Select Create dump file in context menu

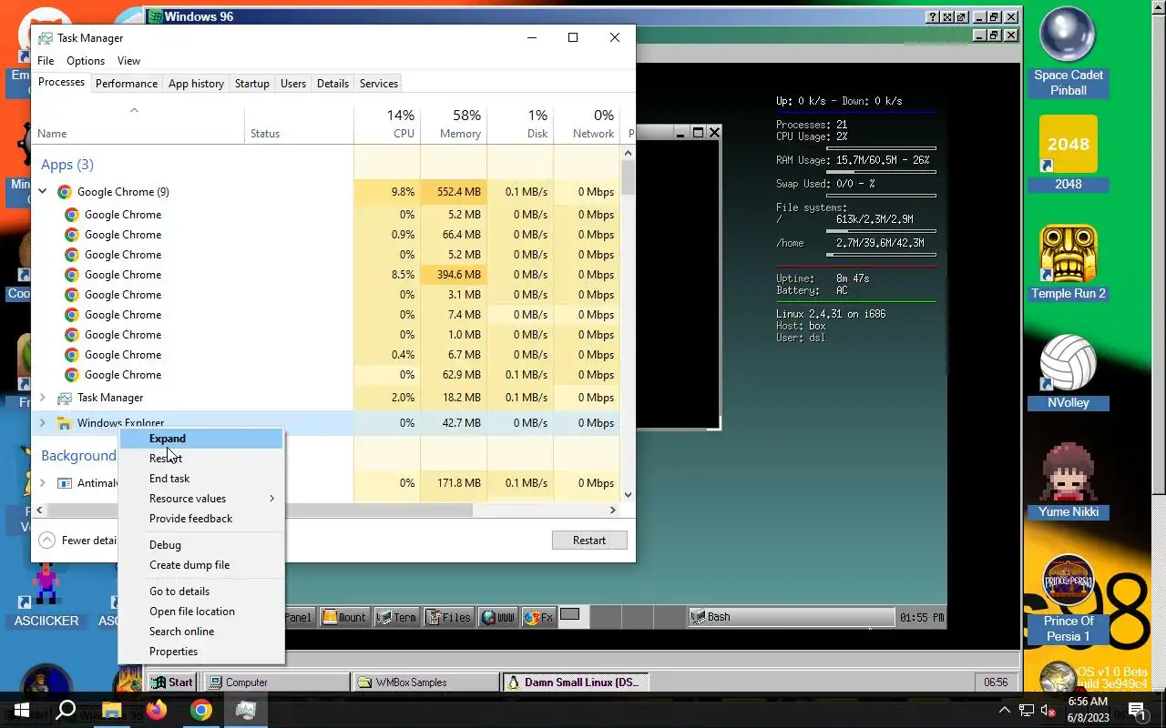click(201, 565)
